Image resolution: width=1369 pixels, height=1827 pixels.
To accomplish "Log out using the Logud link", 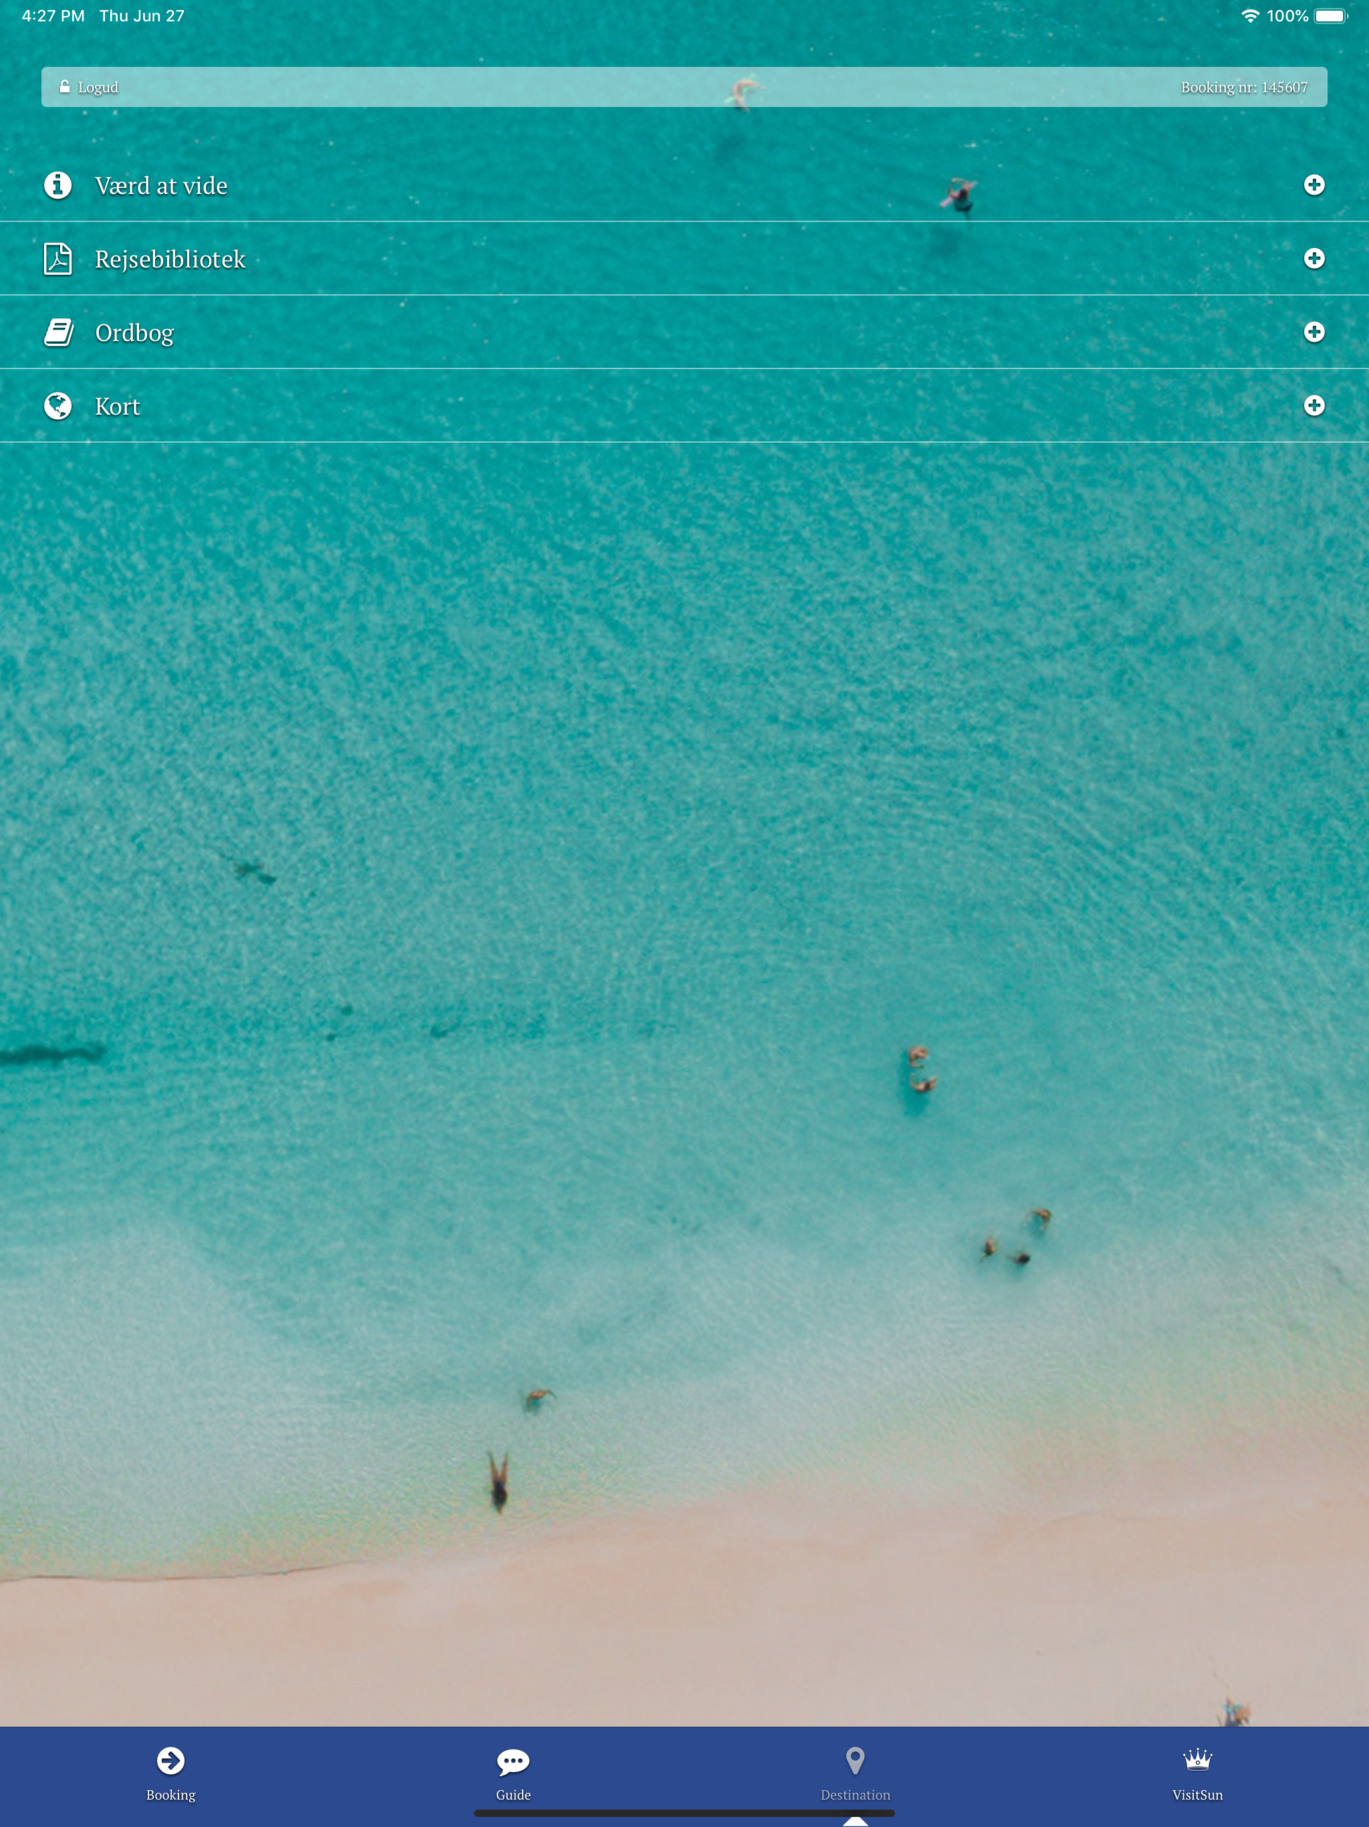I will click(x=98, y=88).
